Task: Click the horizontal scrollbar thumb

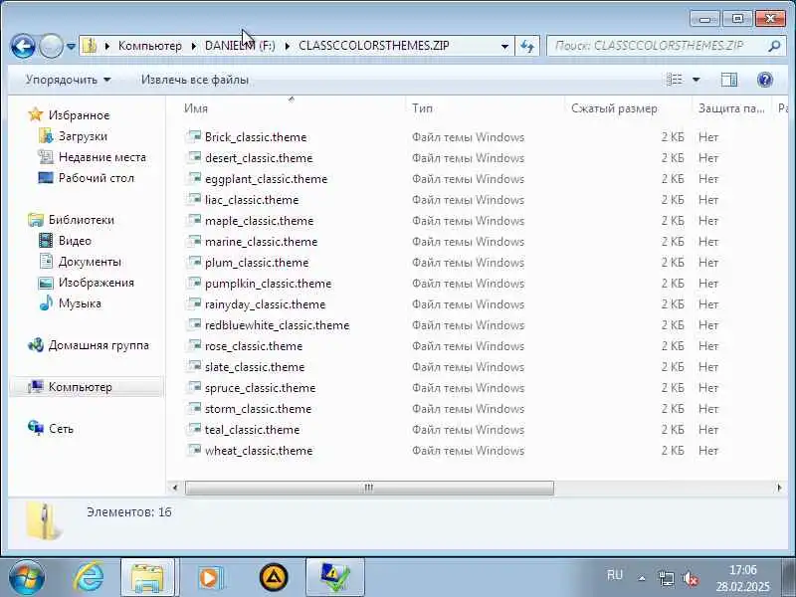Action: point(369,488)
